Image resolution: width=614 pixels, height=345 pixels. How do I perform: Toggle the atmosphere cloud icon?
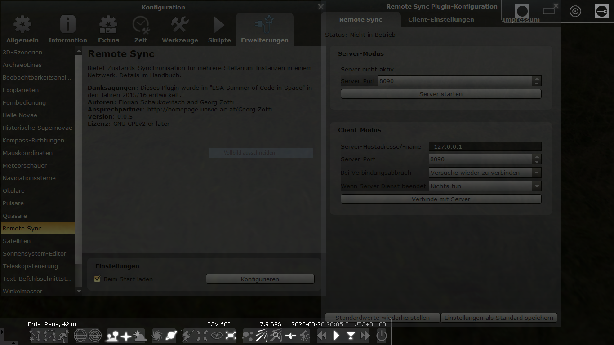click(x=140, y=336)
